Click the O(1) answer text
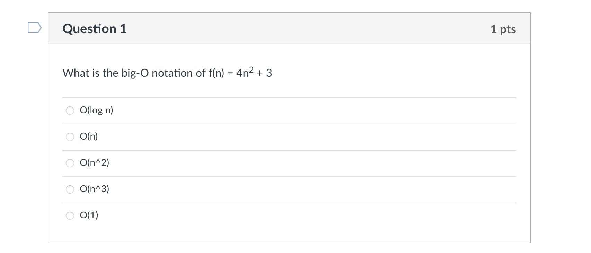The width and height of the screenshot is (591, 253). click(89, 215)
